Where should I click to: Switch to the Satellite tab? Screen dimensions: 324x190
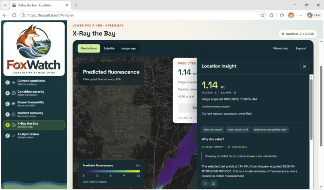click(109, 48)
